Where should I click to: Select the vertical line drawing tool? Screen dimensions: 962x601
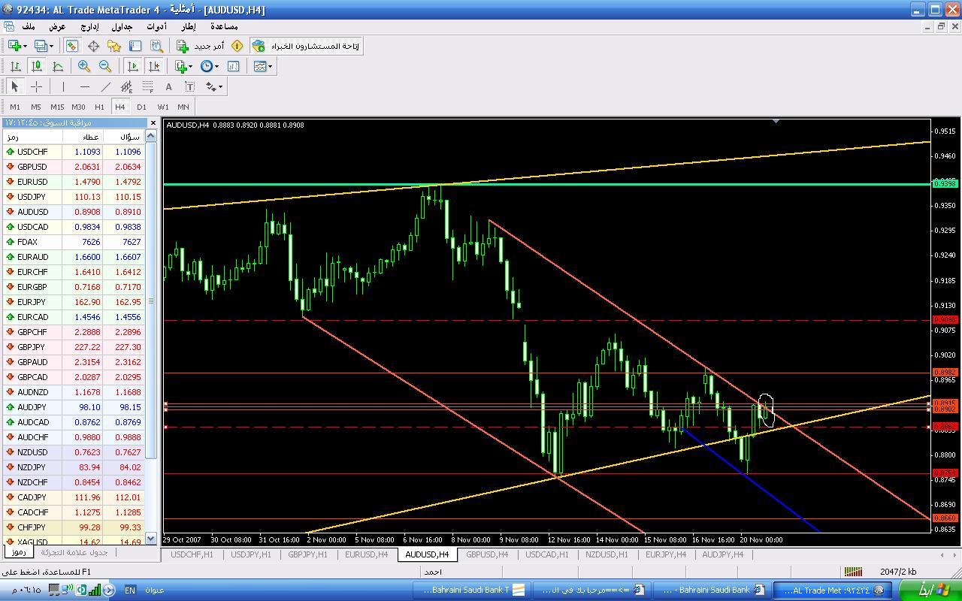coord(63,86)
